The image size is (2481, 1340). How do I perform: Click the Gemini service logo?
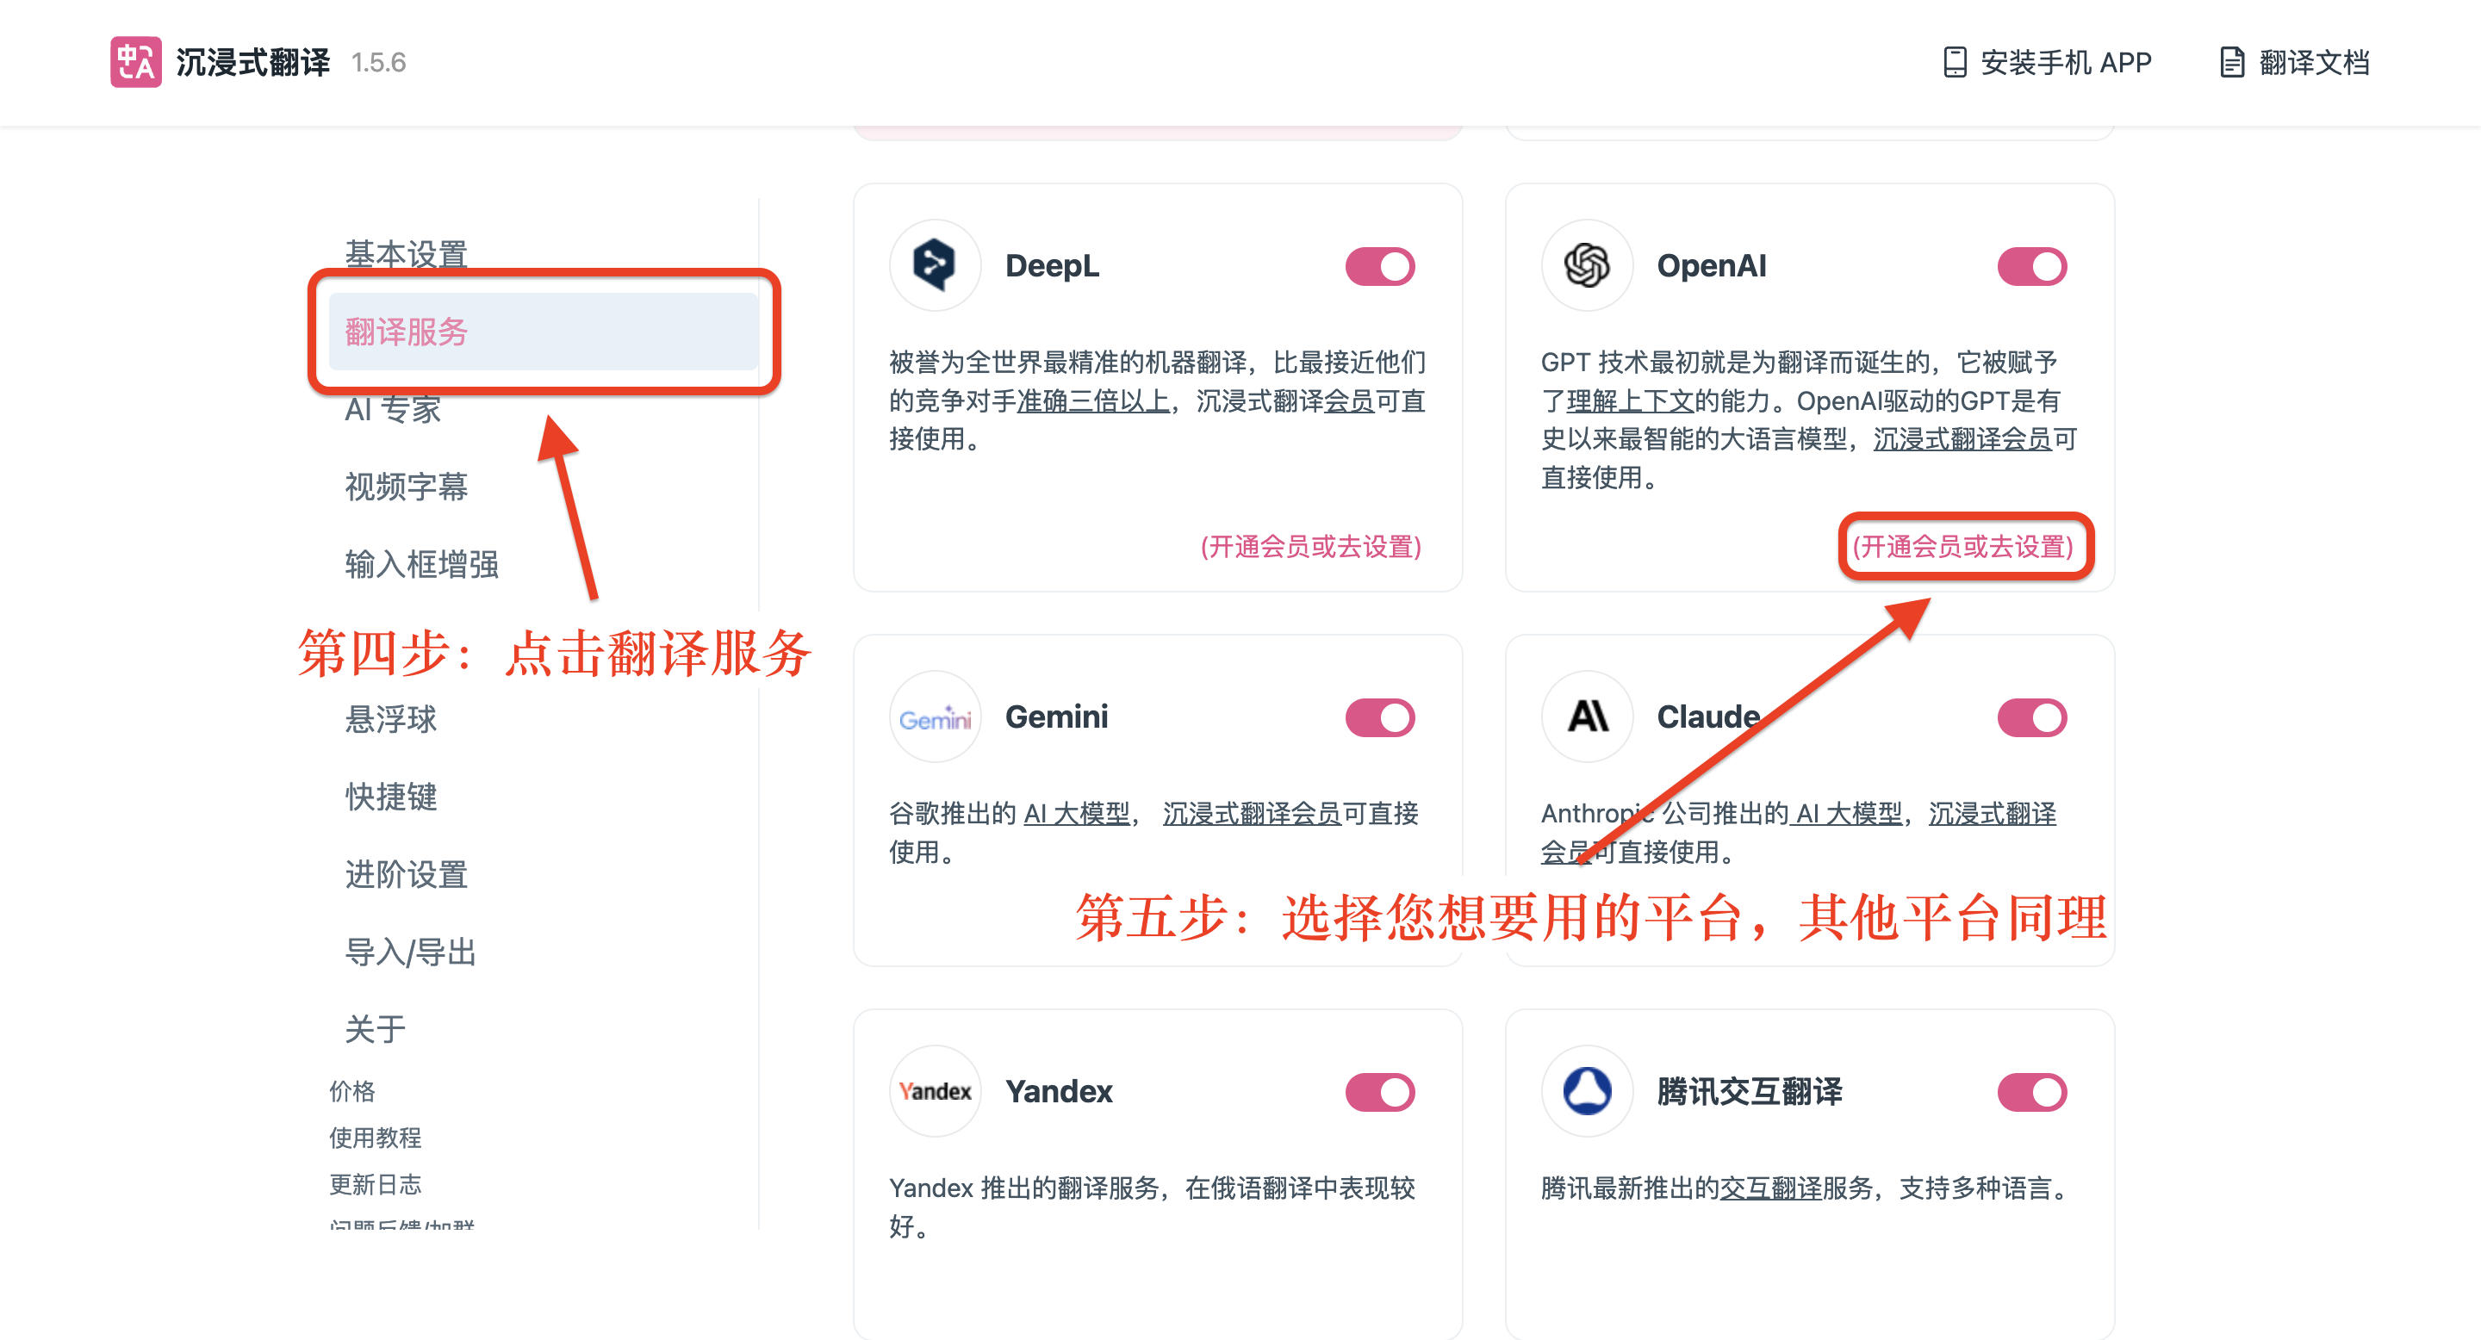(x=934, y=717)
